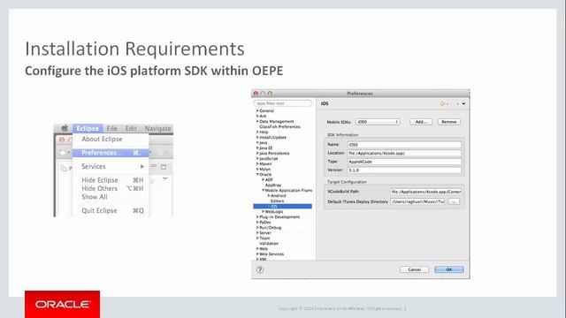Click the minimize view icon in Eclipse window
Image resolution: width=566 pixels, height=318 pixels.
tap(154, 166)
